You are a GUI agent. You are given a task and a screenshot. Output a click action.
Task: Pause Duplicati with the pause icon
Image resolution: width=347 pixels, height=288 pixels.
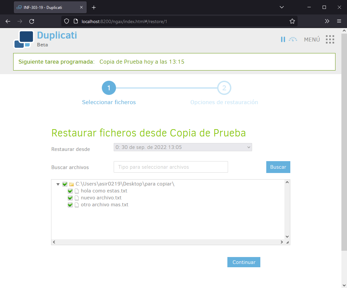(283, 40)
